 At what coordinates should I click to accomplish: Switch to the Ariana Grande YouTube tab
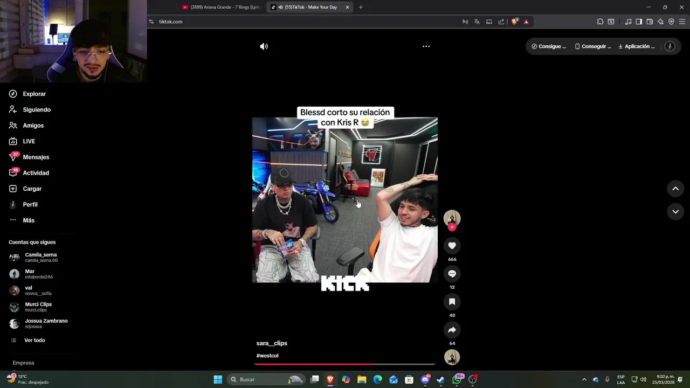[x=222, y=7]
